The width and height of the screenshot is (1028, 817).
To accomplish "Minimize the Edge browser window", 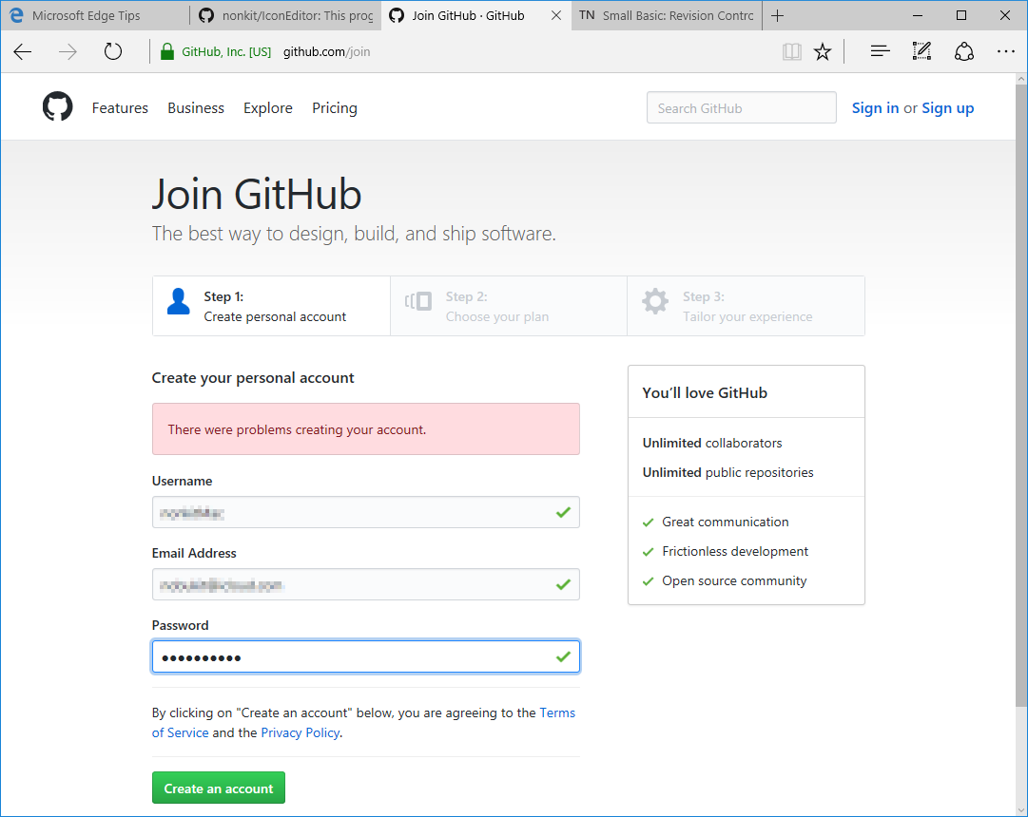I will coord(918,16).
